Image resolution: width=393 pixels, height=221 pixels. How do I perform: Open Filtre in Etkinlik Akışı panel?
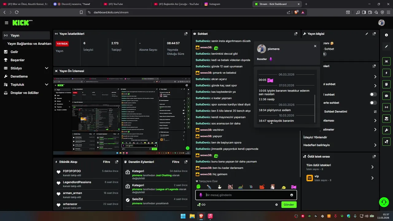pos(107,162)
